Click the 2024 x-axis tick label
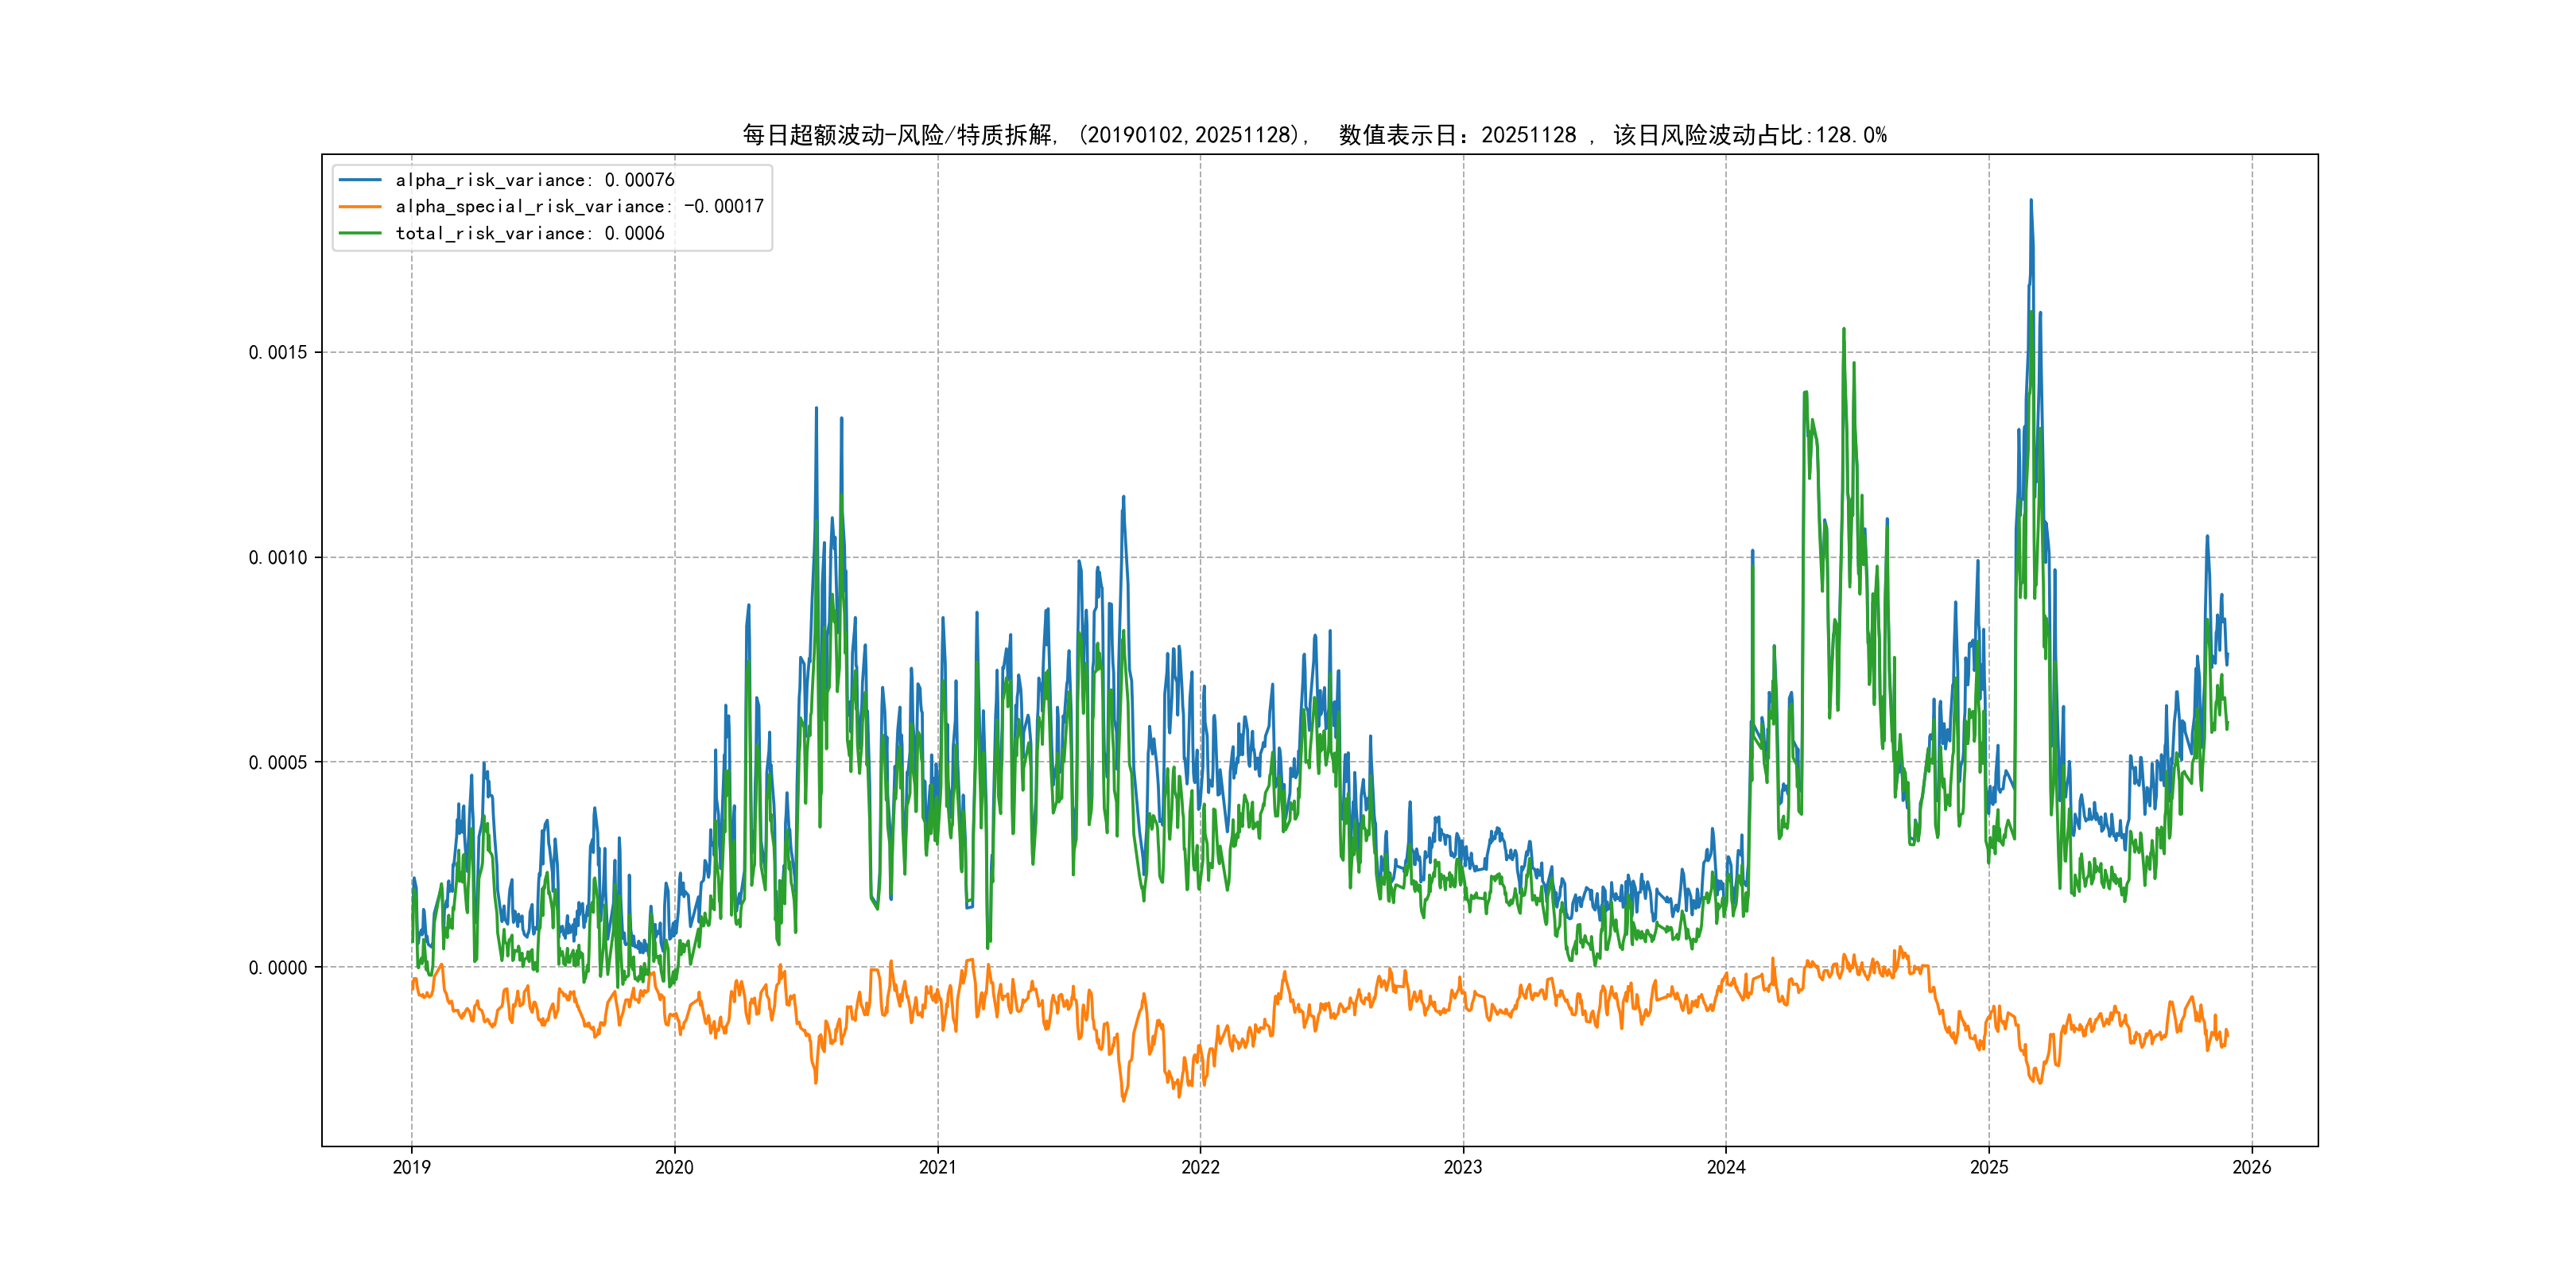 (1726, 1167)
